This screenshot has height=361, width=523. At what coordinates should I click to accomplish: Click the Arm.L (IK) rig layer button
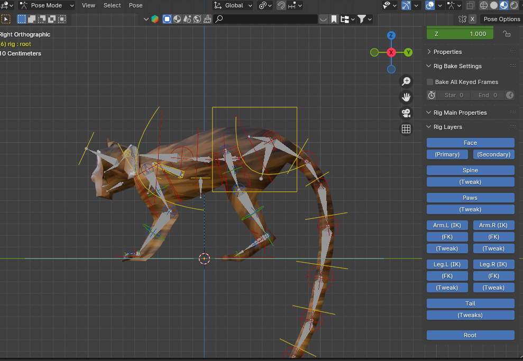(x=447, y=225)
